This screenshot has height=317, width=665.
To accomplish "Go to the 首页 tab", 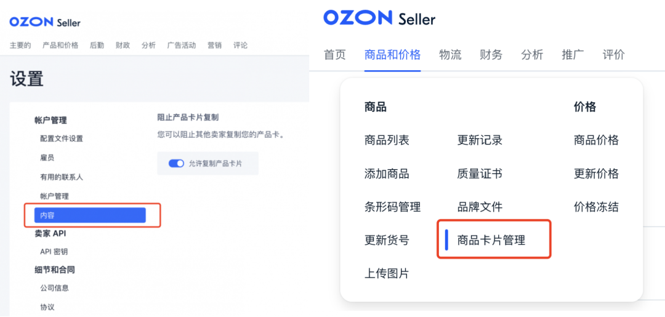I will (x=335, y=55).
